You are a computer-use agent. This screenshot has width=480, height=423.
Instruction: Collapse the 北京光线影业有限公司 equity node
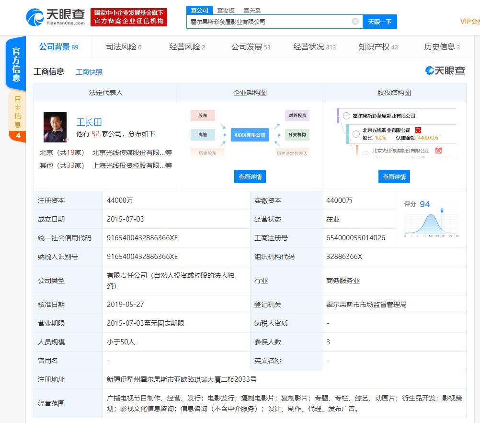(x=356, y=134)
